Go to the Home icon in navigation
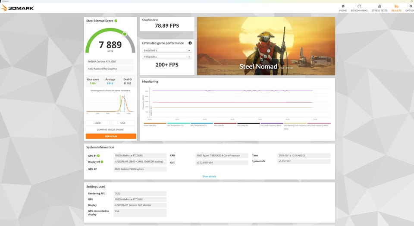 pyautogui.click(x=343, y=6)
